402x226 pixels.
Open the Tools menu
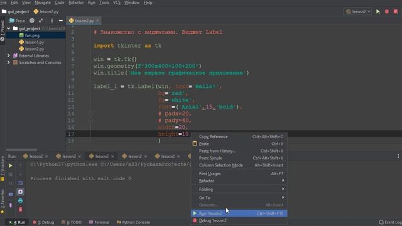coord(104,3)
